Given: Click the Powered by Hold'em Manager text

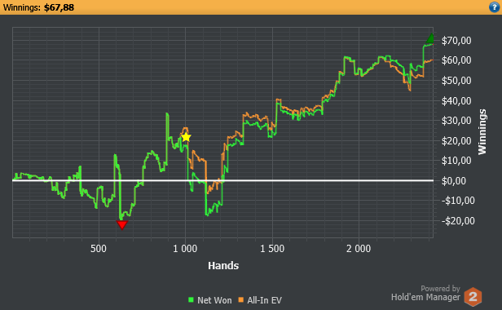Looking at the screenshot, I should pyautogui.click(x=425, y=294).
